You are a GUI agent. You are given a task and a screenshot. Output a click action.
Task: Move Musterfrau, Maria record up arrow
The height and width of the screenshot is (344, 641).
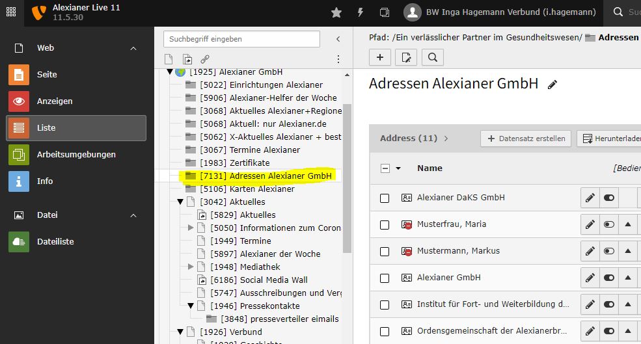click(627, 224)
